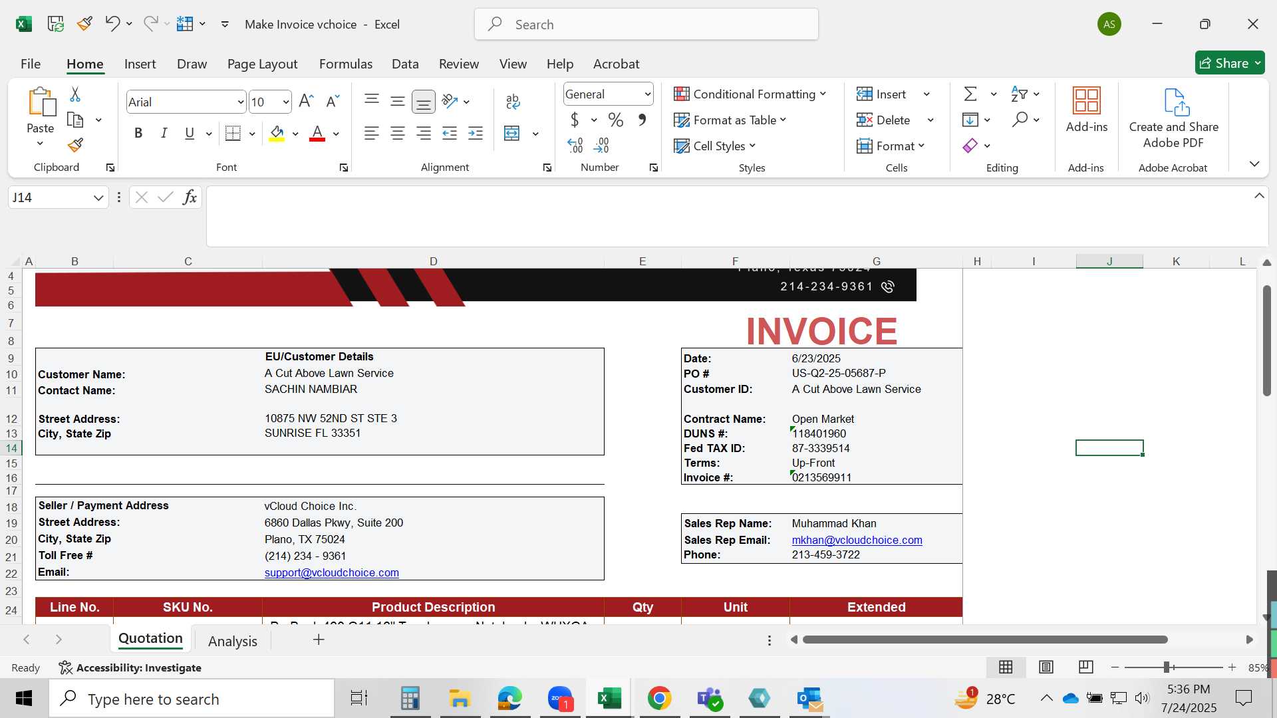Expand Conditional Formatting menu

click(x=750, y=94)
